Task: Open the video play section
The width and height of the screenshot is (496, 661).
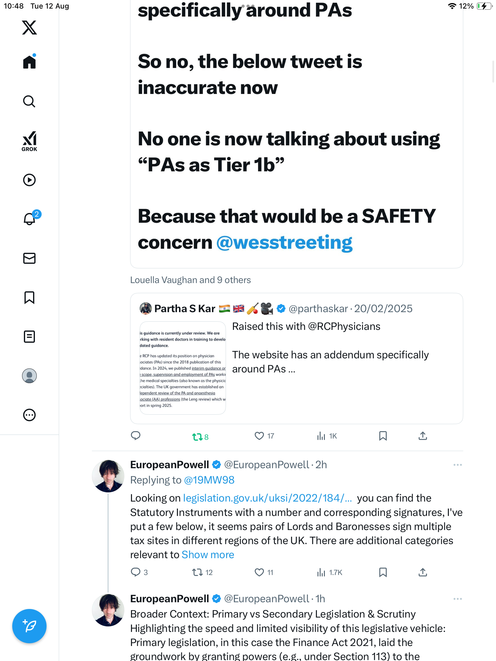Action: coord(29,180)
